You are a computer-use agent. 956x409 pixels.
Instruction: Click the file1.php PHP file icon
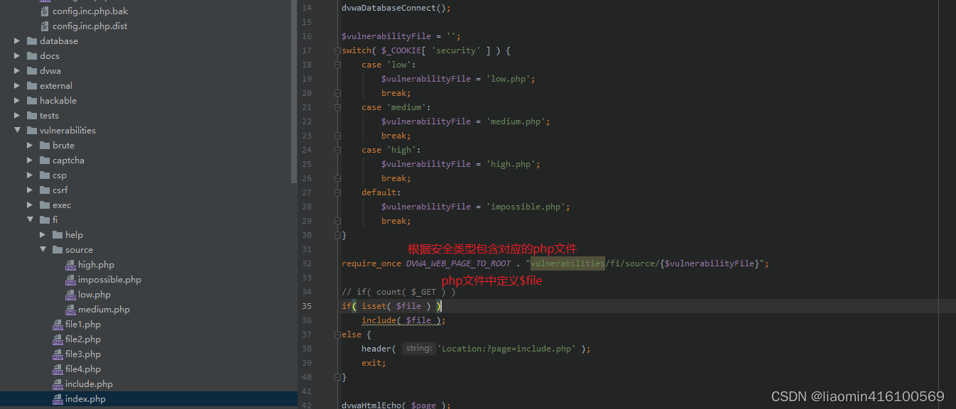pyautogui.click(x=58, y=325)
